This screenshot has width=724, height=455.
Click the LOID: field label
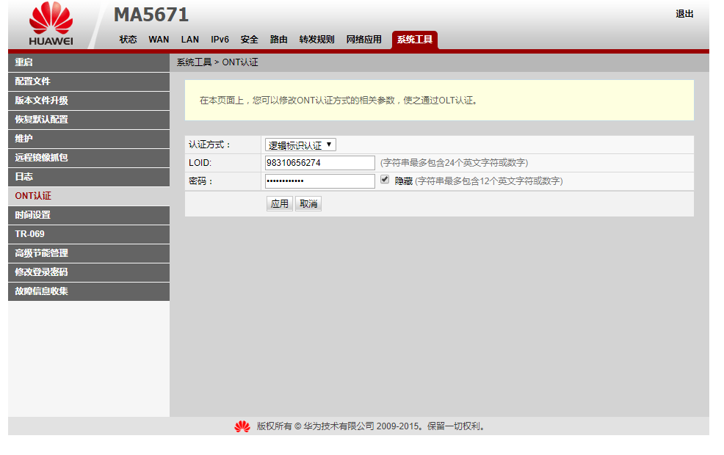[200, 163]
